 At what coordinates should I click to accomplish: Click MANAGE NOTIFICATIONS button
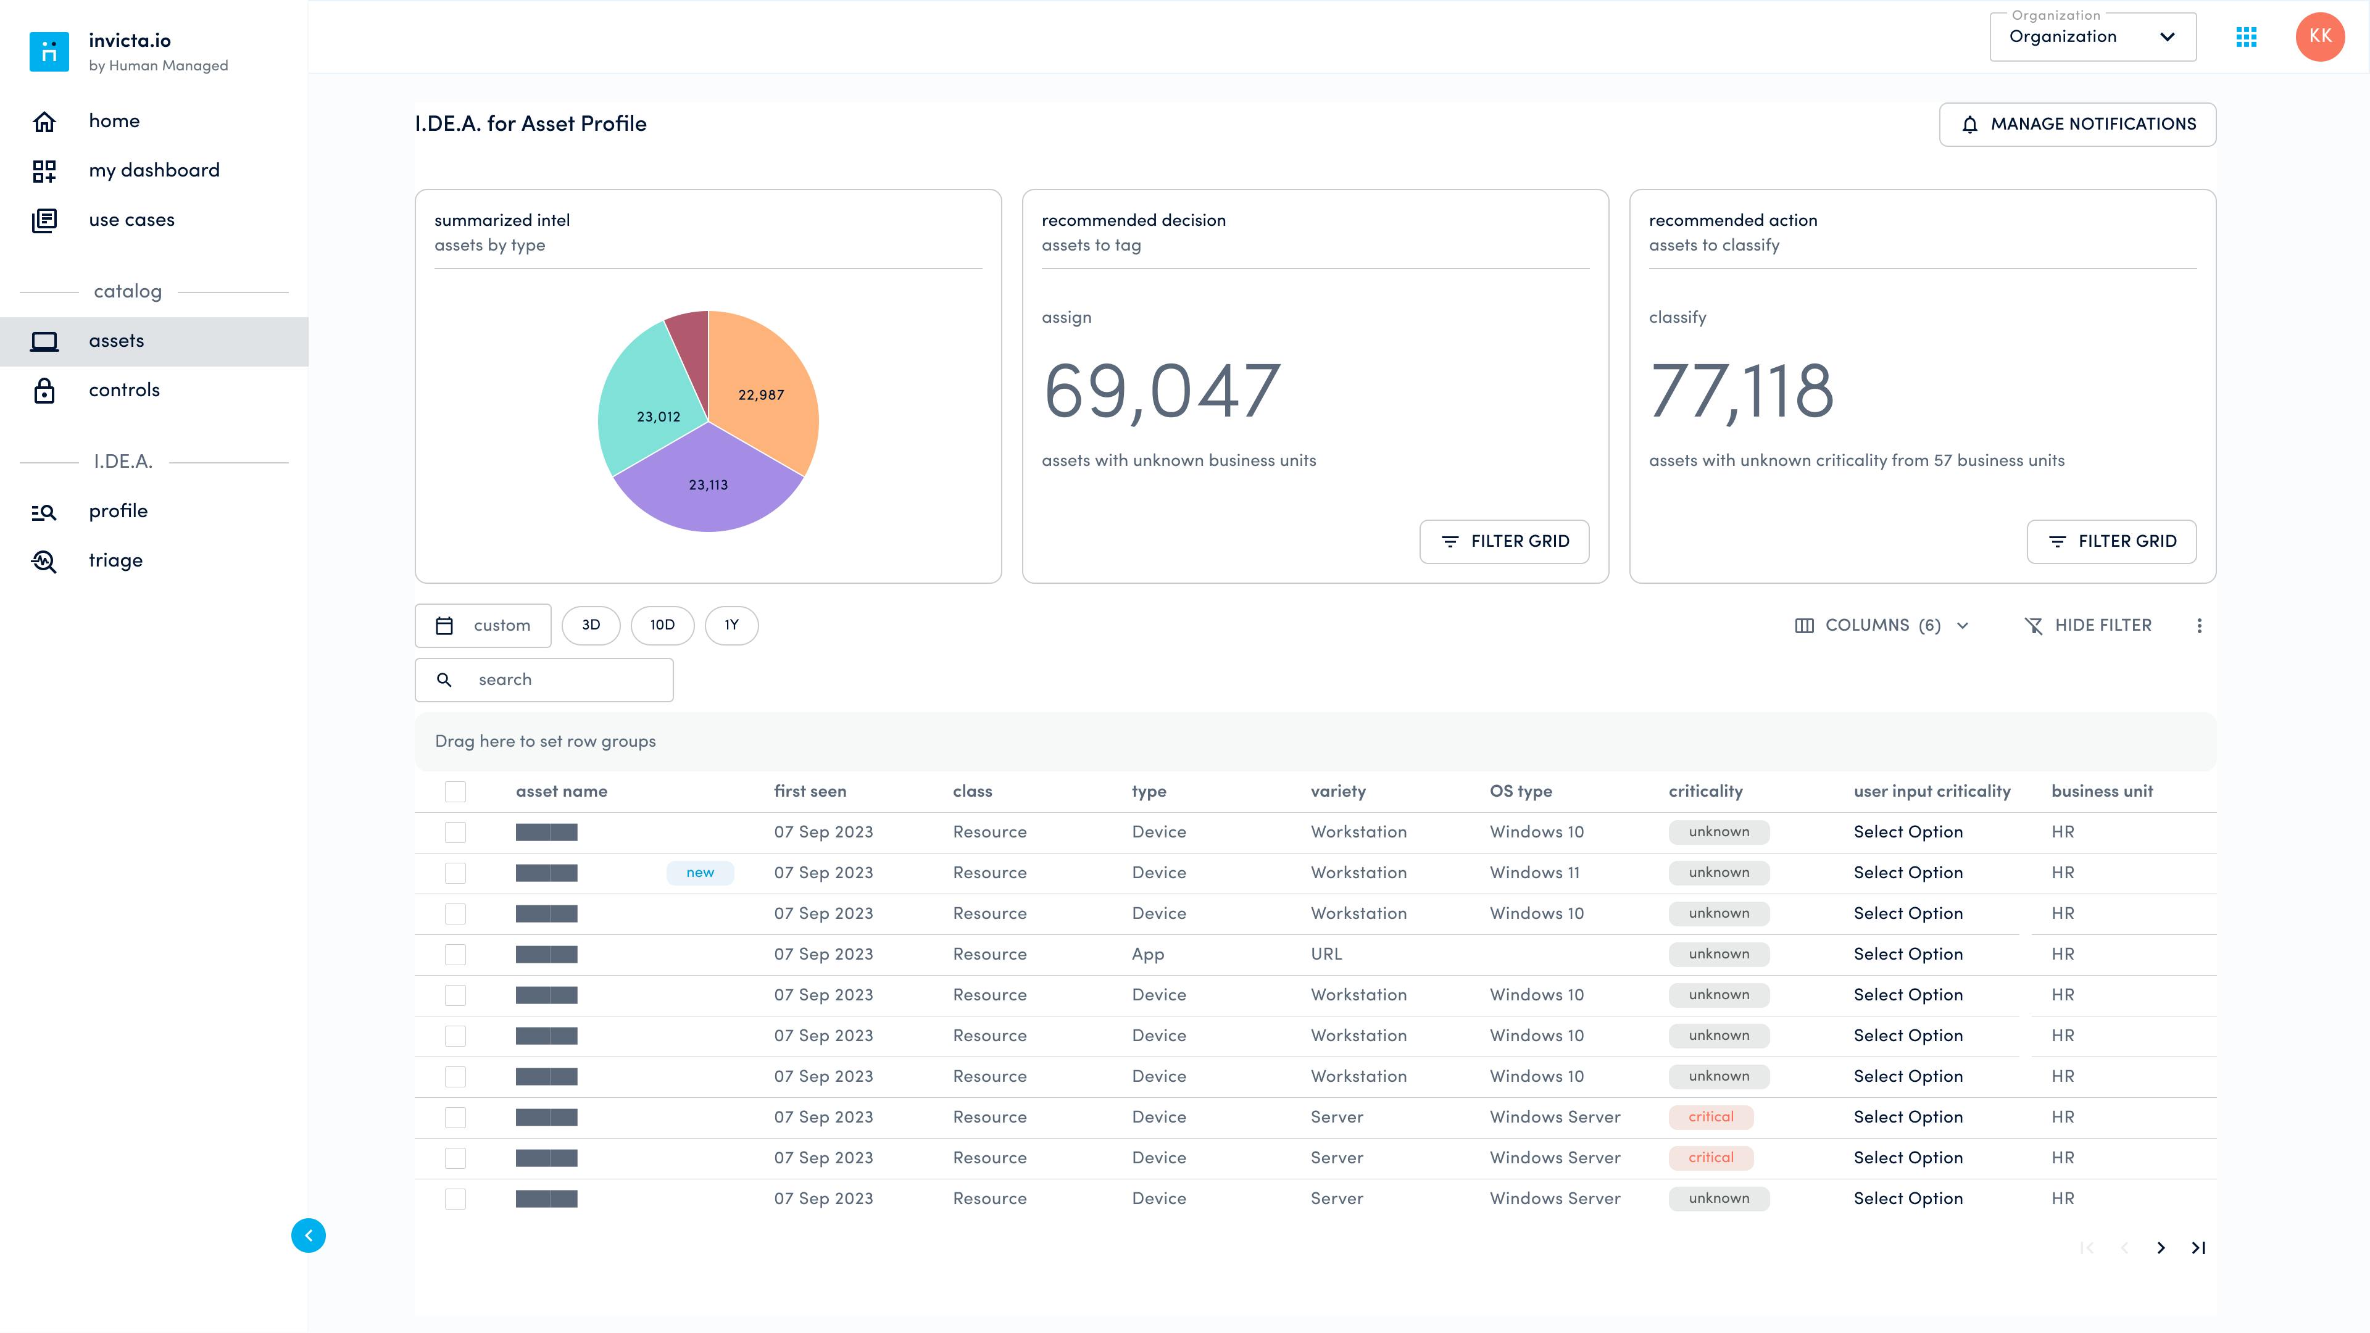(x=2077, y=124)
